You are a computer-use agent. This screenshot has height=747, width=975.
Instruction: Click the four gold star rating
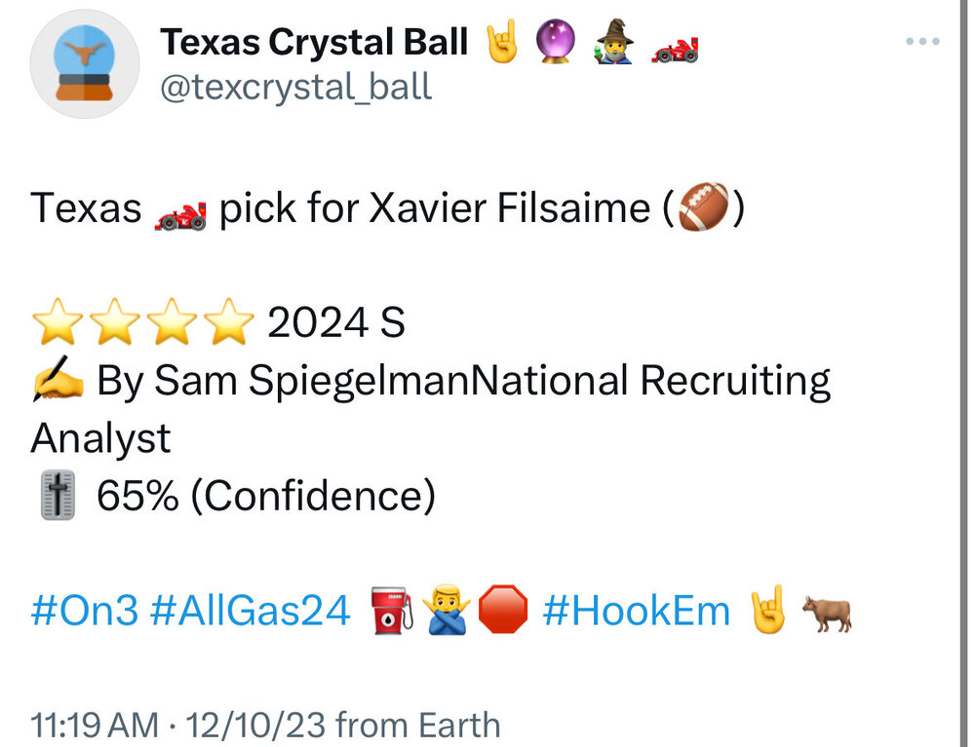point(142,323)
